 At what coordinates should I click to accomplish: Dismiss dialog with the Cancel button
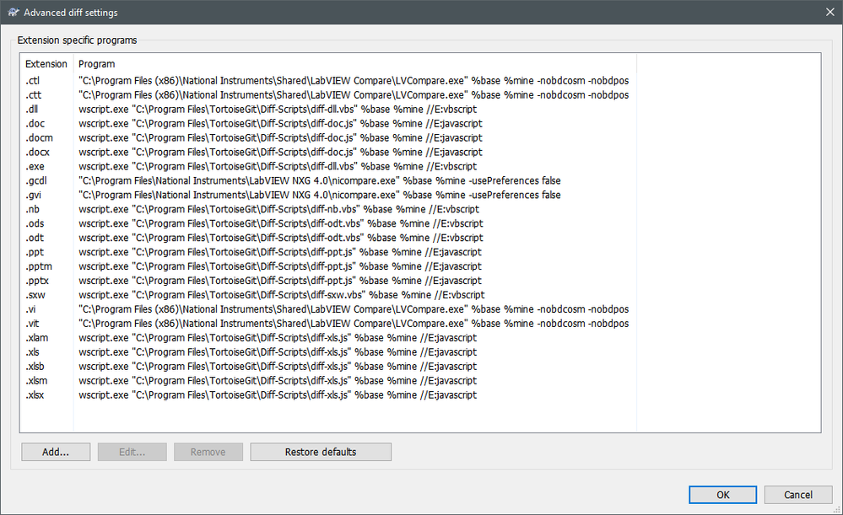coord(798,495)
